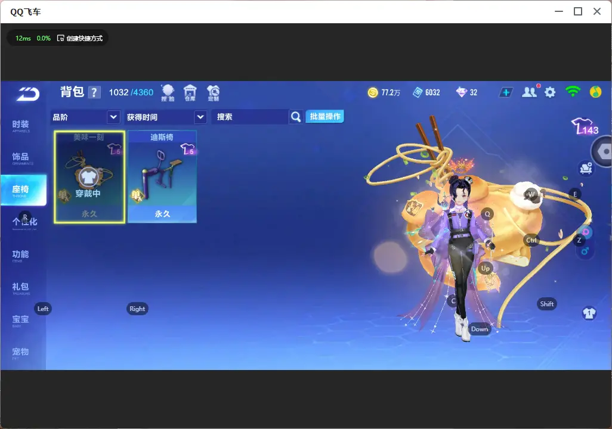The height and width of the screenshot is (429, 612).
Task: Select the pink female gender icon
Action: click(x=586, y=232)
